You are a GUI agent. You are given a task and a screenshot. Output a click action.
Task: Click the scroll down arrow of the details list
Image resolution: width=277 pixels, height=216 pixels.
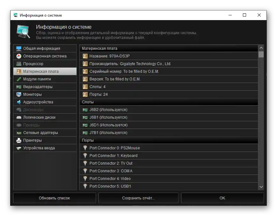pos(261,187)
